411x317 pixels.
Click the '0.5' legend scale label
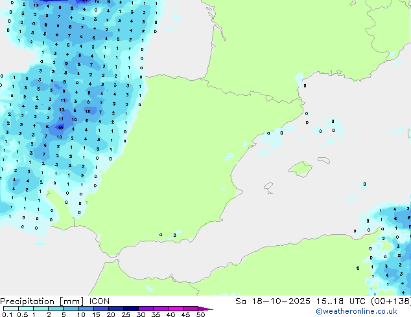pos(23,314)
